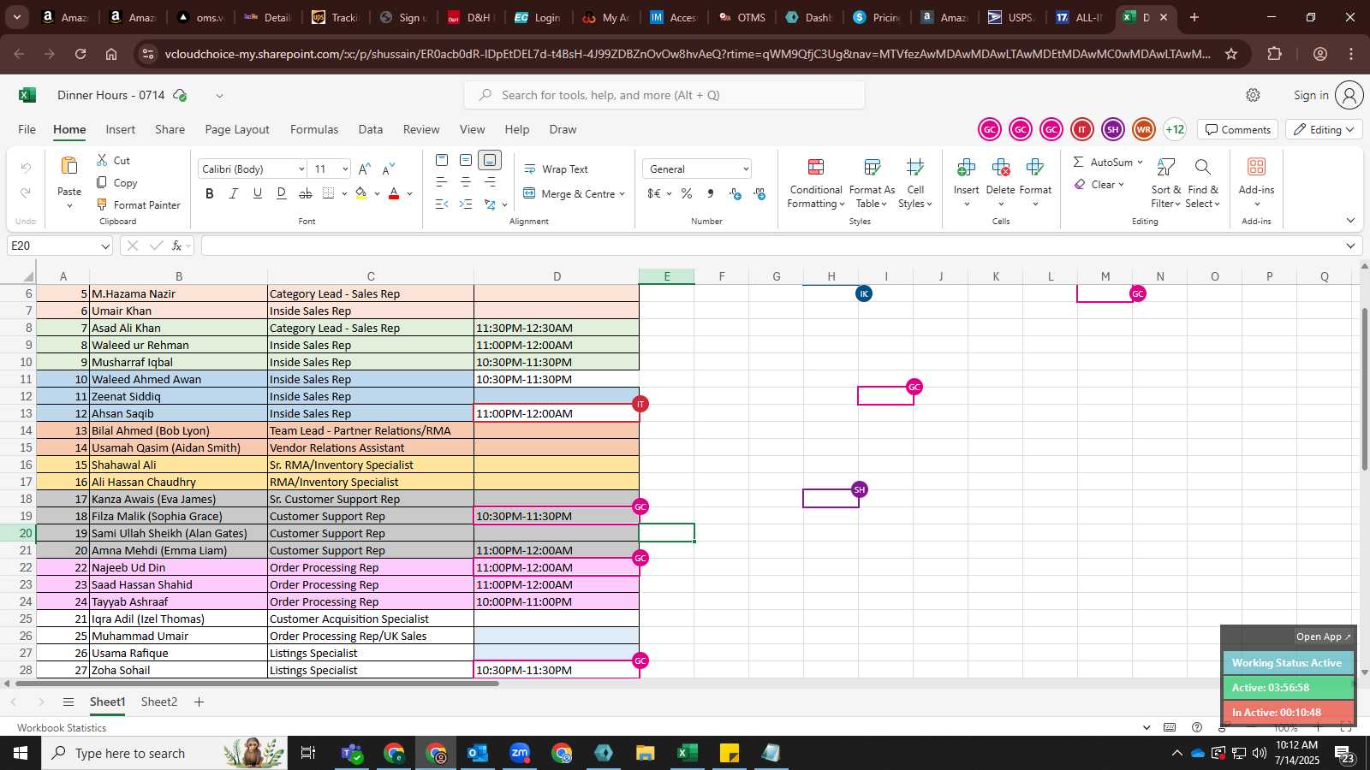Decrease font size

click(x=389, y=169)
